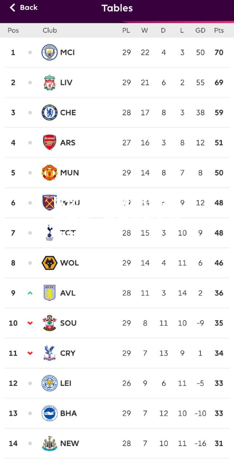
Task: Tap the West Ham crest
Action: pos(49,203)
